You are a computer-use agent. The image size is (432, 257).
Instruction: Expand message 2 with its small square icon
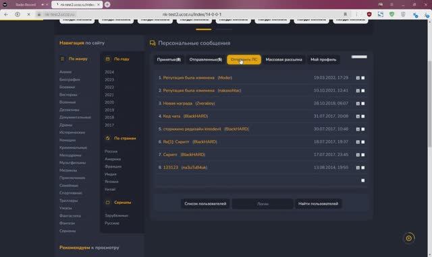point(358,91)
